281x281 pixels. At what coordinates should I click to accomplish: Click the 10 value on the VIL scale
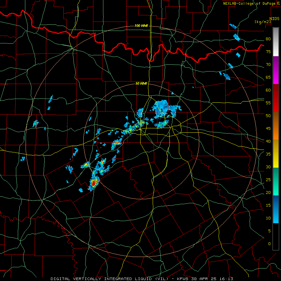pyautogui.click(x=268, y=218)
